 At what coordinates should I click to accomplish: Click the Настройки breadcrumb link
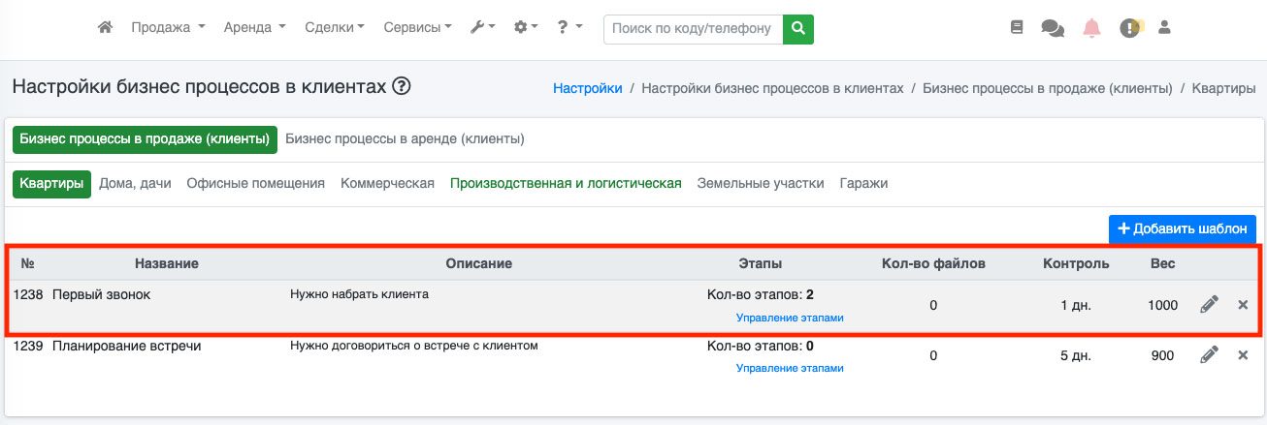click(x=588, y=88)
